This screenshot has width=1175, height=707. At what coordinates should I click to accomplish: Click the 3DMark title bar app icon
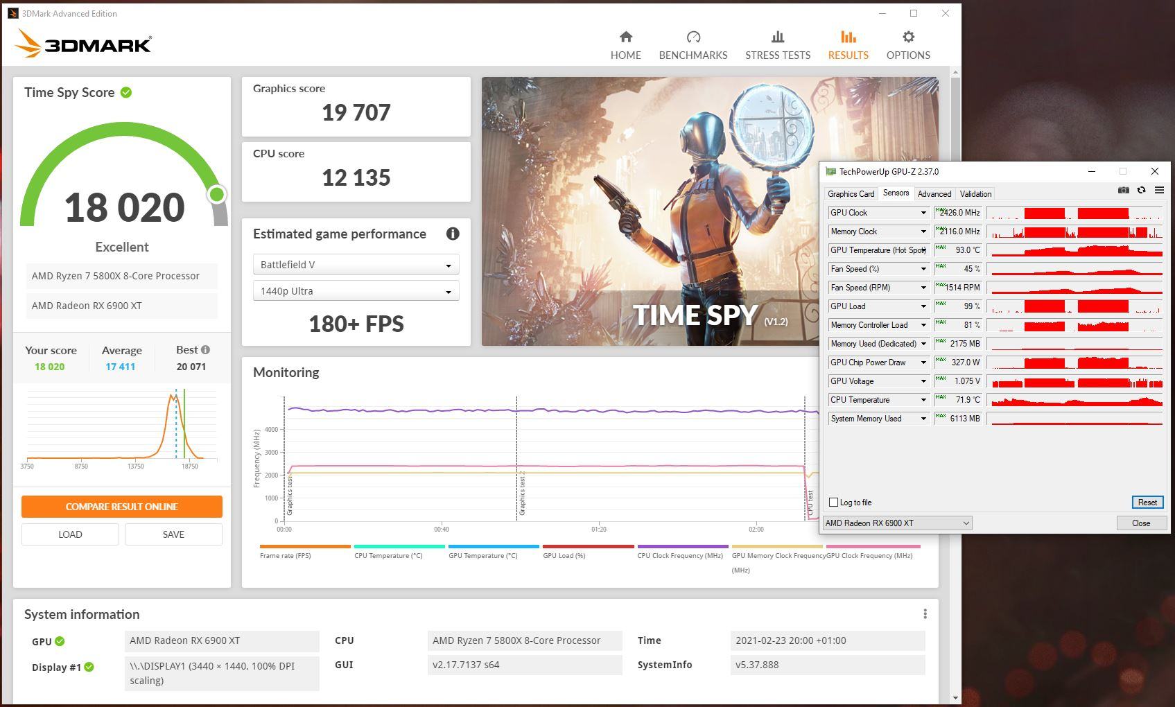[x=12, y=13]
